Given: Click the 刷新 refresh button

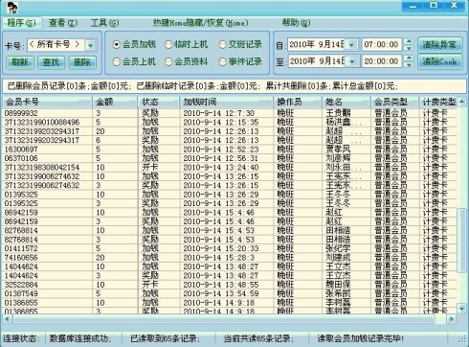Looking at the screenshot, I should pyautogui.click(x=20, y=62).
